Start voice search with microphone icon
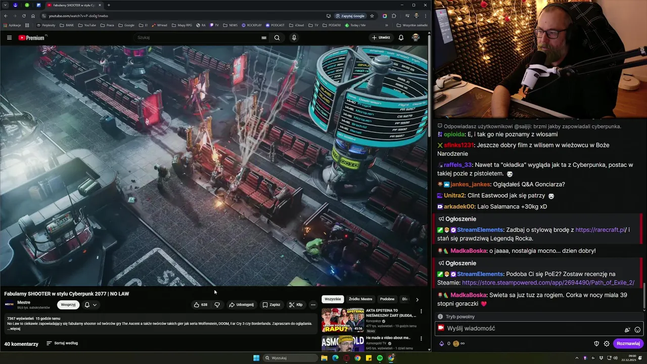The width and height of the screenshot is (647, 364). pyautogui.click(x=294, y=37)
